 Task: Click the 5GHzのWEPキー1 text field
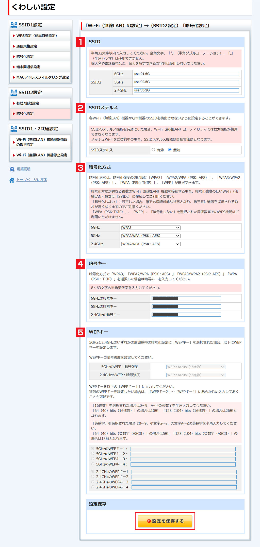pos(183,449)
